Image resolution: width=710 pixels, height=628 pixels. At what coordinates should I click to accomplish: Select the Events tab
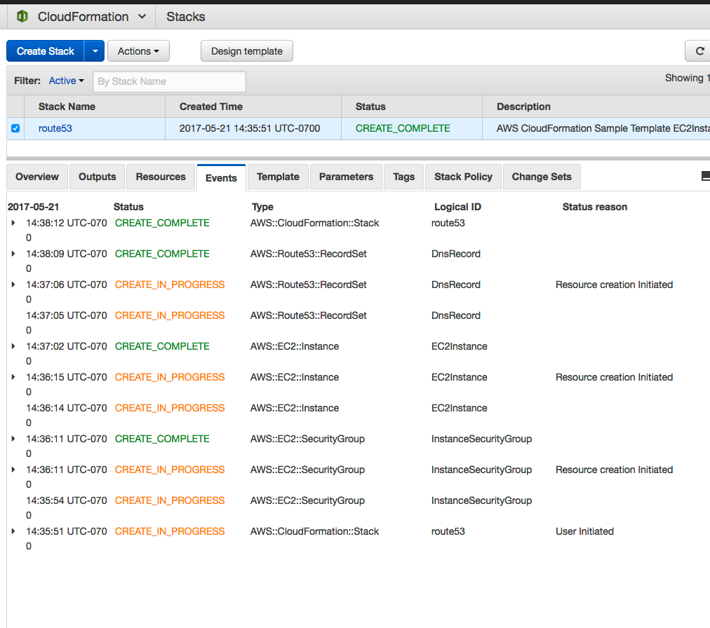(221, 178)
